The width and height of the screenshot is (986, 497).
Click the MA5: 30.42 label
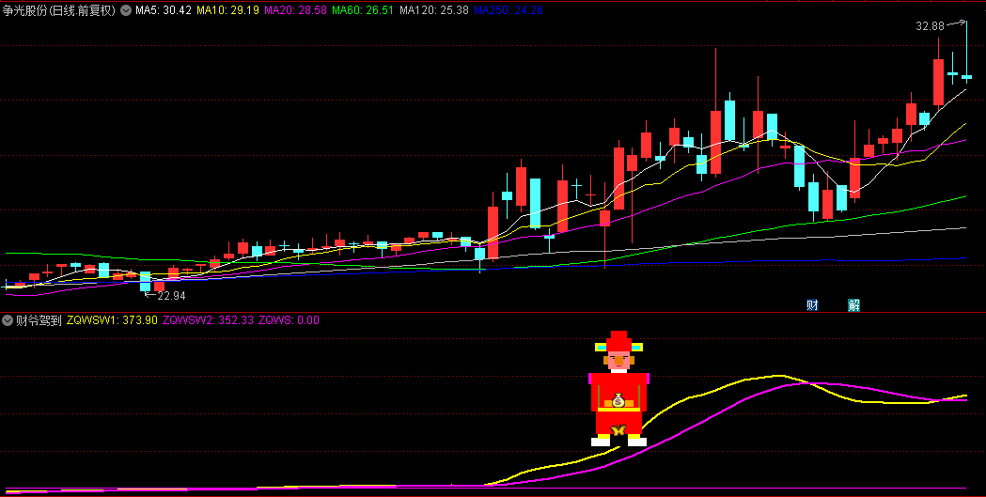tap(164, 10)
